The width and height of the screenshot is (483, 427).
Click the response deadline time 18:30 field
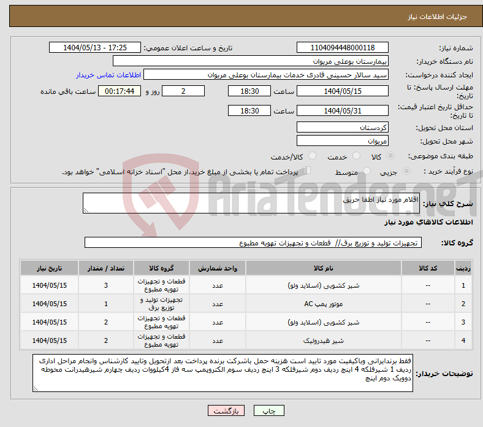click(x=249, y=91)
